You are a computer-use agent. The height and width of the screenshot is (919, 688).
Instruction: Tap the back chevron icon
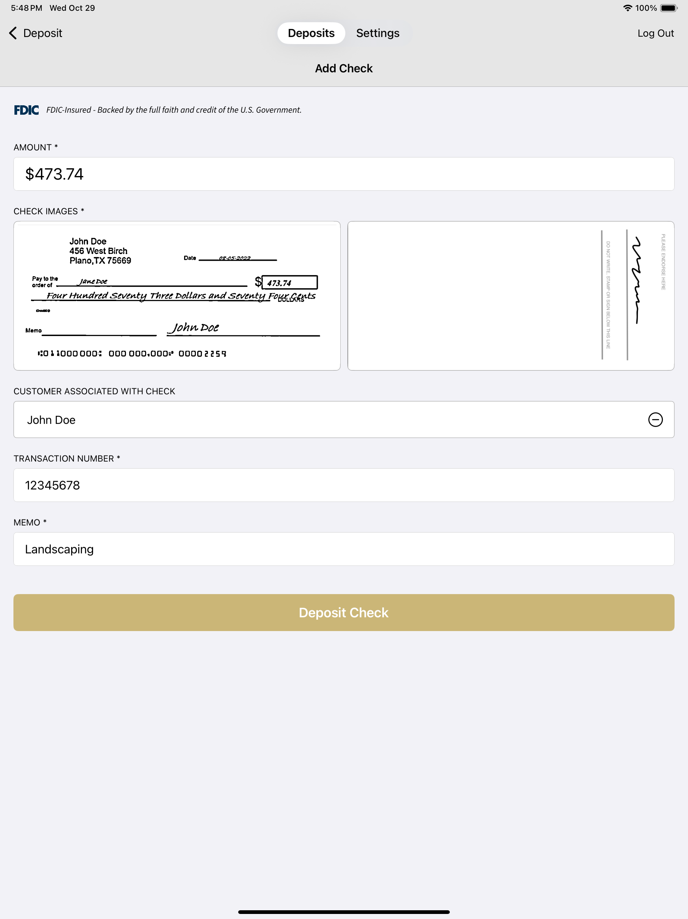[13, 33]
